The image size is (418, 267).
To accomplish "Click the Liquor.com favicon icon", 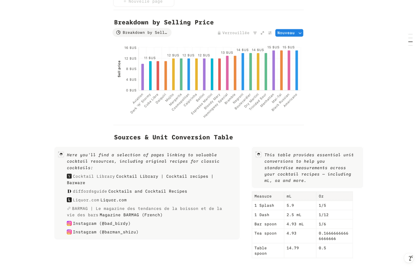I will click(x=69, y=200).
